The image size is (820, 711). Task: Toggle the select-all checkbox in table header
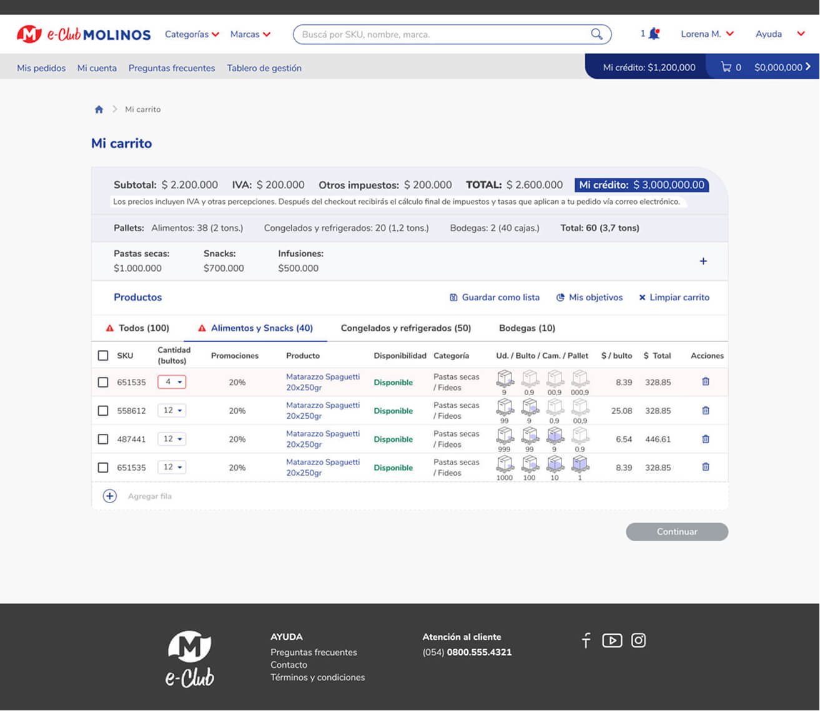coord(103,356)
